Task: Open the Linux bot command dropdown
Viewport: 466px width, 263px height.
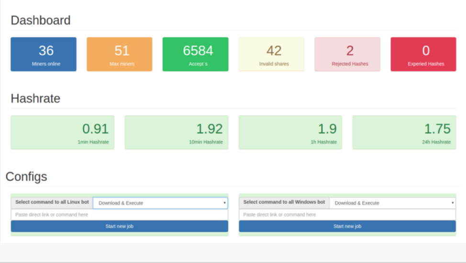Action: click(x=160, y=203)
